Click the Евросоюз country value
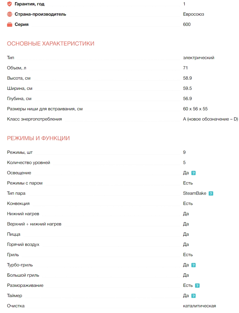Screen dimensions: 239x313 [x=193, y=14]
